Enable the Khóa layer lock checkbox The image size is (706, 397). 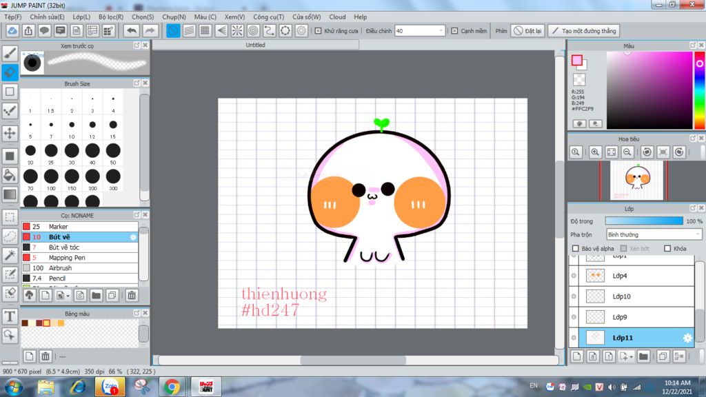click(667, 248)
